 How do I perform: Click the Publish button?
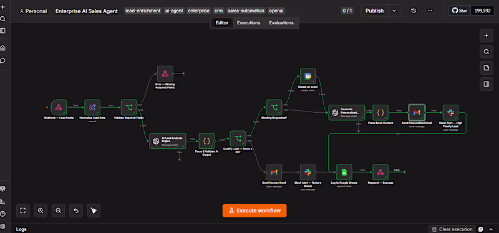pos(375,11)
